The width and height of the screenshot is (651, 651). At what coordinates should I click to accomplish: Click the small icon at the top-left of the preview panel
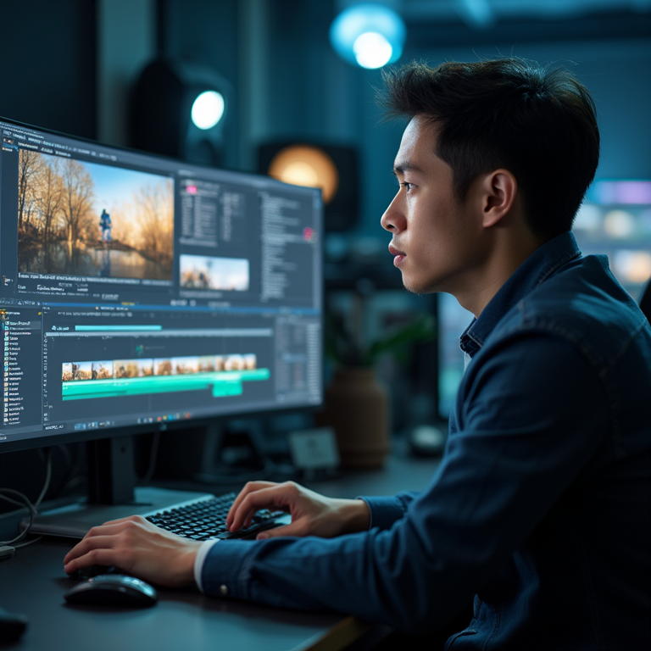[x=8, y=142]
